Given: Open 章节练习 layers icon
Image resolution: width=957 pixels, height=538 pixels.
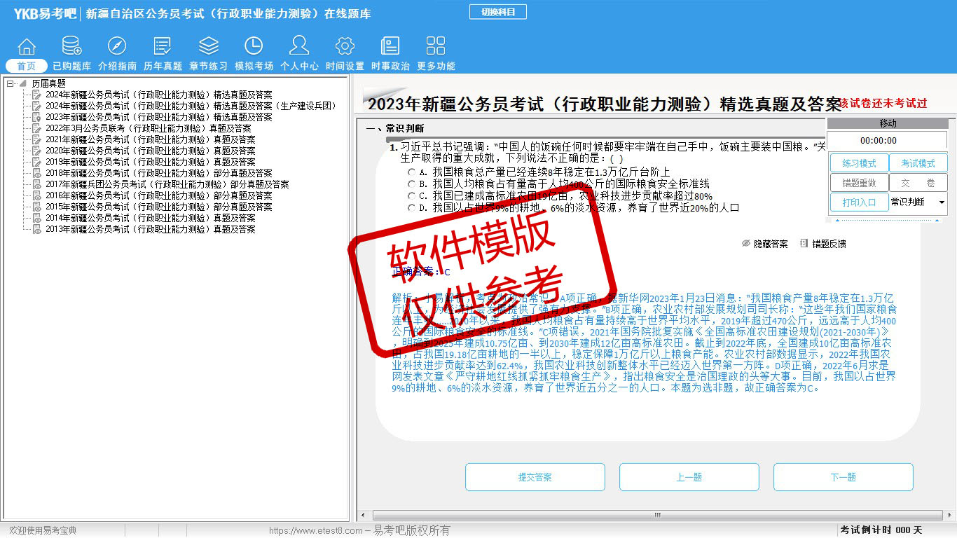Looking at the screenshot, I should pos(208,47).
